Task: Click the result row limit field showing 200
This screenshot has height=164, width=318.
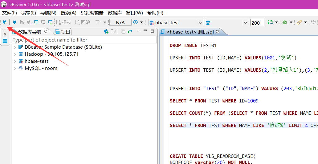Action: click(x=257, y=23)
